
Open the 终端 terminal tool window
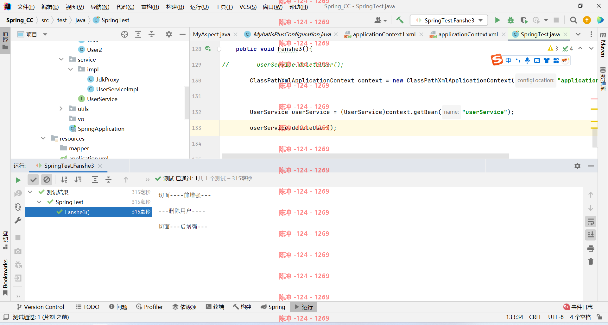point(215,307)
